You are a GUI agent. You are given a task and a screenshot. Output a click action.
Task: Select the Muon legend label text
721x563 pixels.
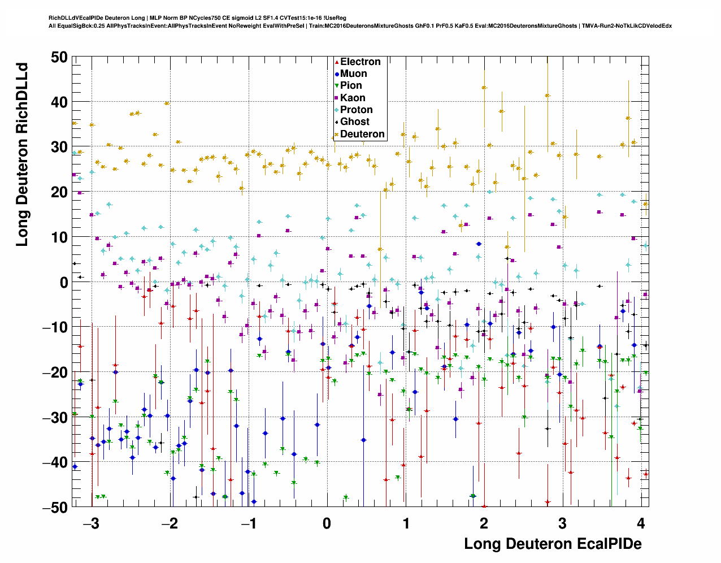(x=353, y=74)
